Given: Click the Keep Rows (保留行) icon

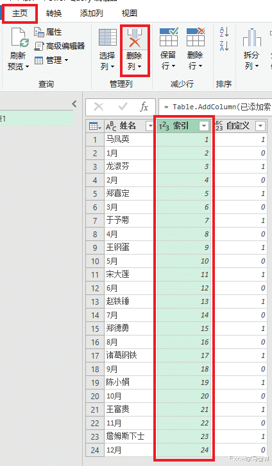Looking at the screenshot, I should coord(169,37).
